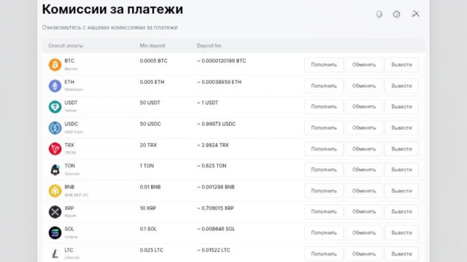Click the Ethereum ETH coin icon
Image resolution: width=467 pixels, height=262 pixels.
click(55, 86)
